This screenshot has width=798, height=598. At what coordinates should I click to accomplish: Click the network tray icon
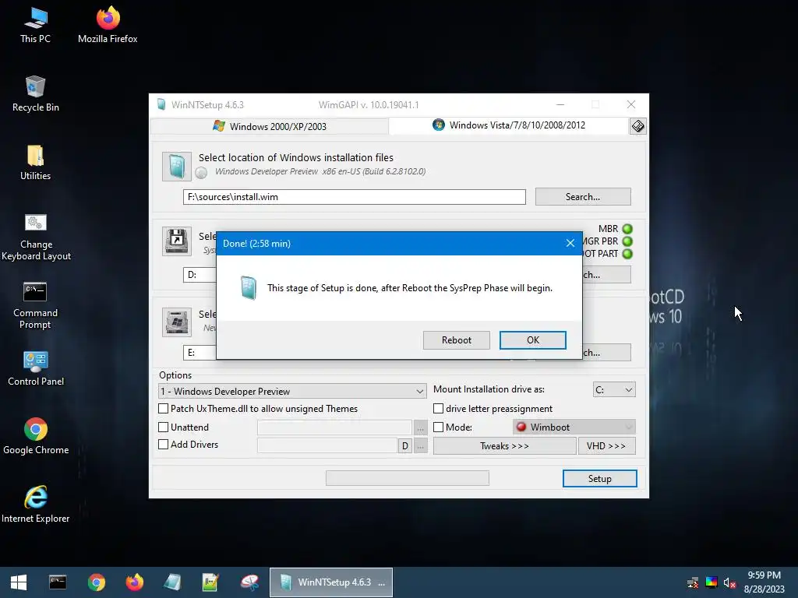click(693, 582)
